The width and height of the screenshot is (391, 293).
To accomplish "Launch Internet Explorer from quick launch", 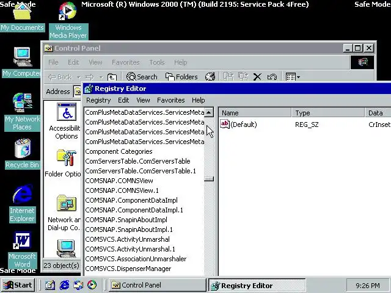I will click(x=64, y=285).
